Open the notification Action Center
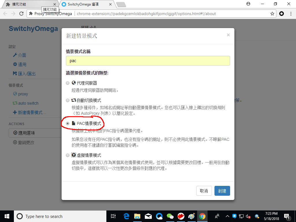Image resolution: width=296 pixels, height=222 pixels. point(287,217)
